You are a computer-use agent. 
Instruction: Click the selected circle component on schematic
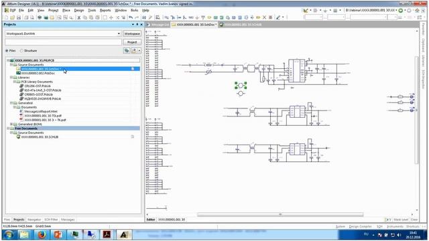pyautogui.click(x=241, y=86)
